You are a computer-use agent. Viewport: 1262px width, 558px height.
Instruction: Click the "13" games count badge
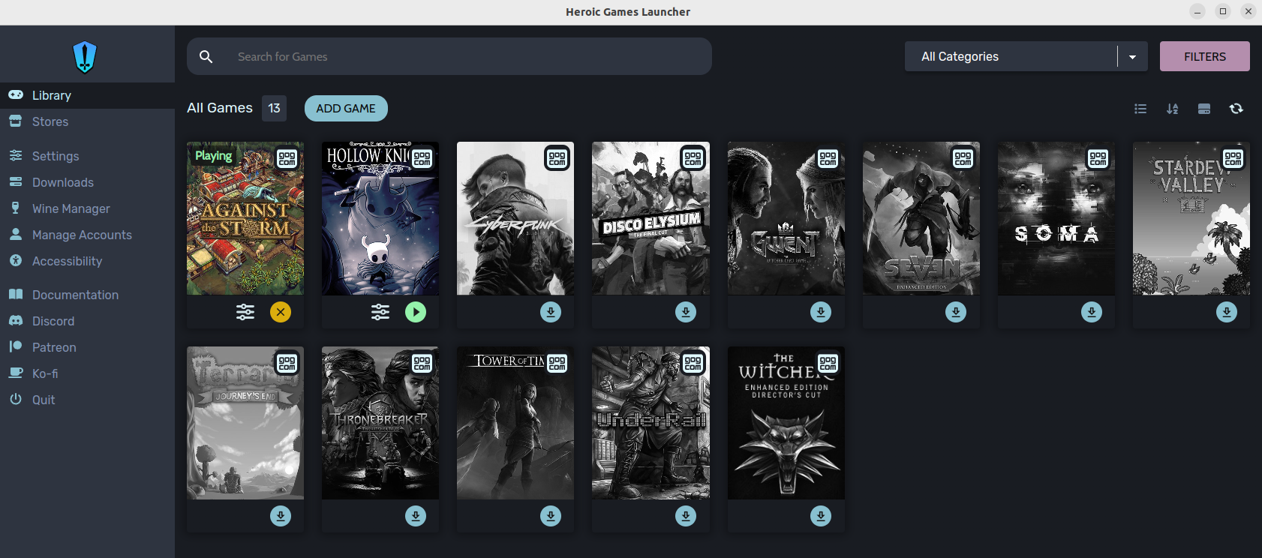coord(274,108)
